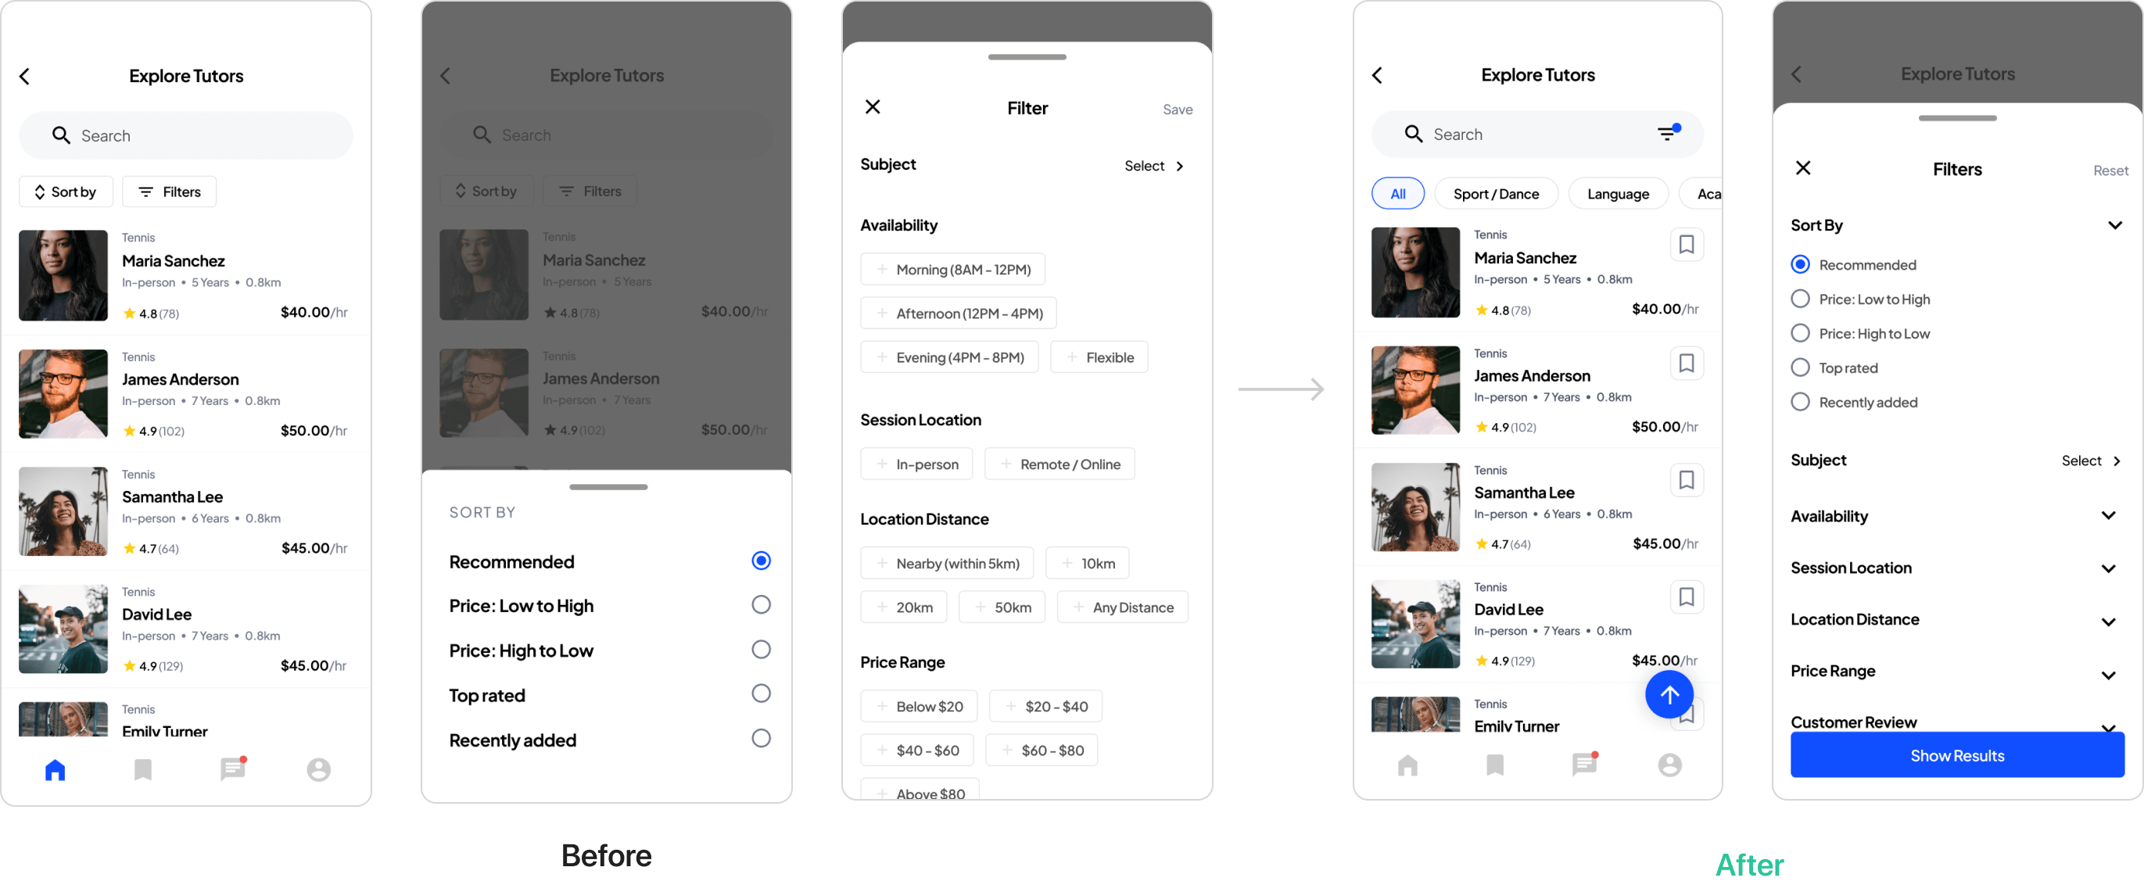Tap Save in the Filter sheet header

tap(1176, 109)
